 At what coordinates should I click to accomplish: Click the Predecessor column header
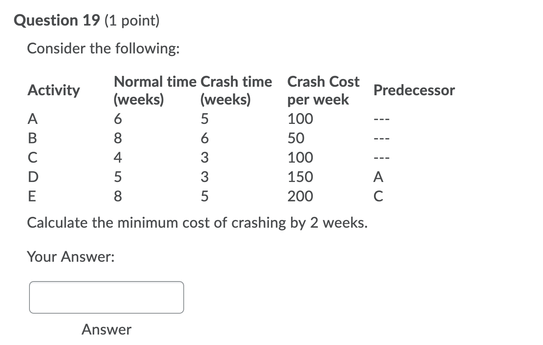[x=414, y=90]
